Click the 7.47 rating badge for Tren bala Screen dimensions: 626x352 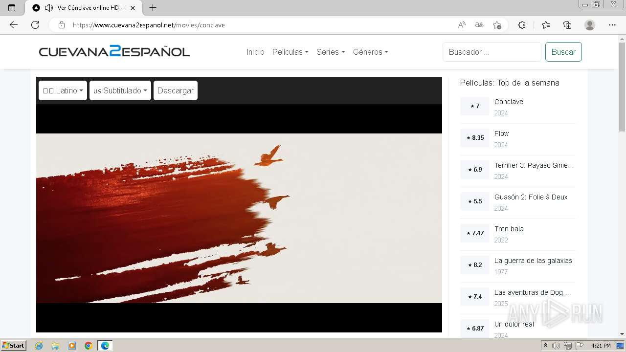474,233
